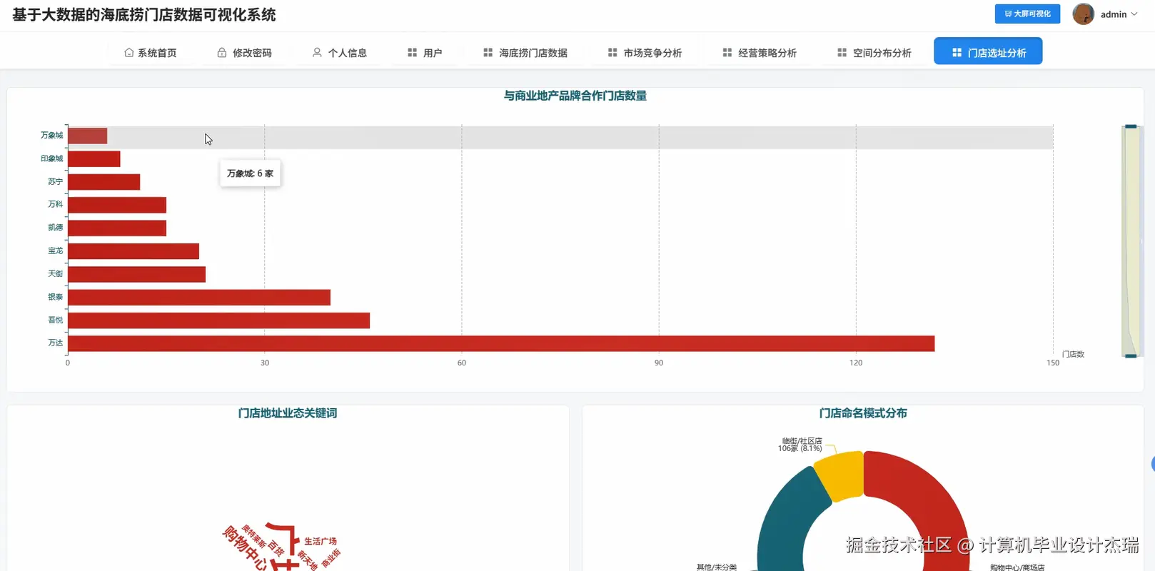
Task: Click the lock icon beside 修改密码
Action: (x=222, y=53)
